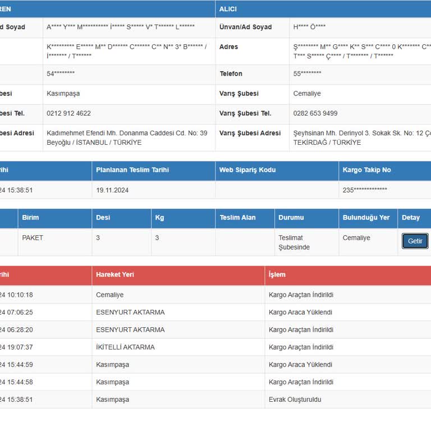Select the İKİTELLİ AKTARMA movement location

(125, 347)
